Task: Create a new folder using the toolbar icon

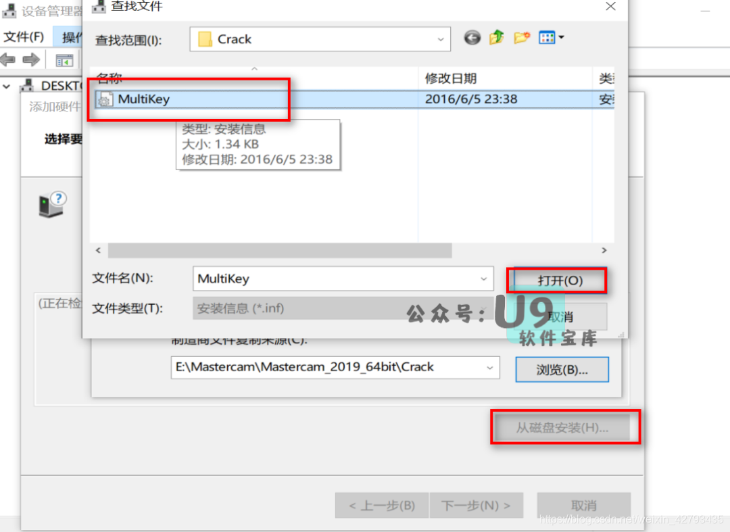Action: 521,39
